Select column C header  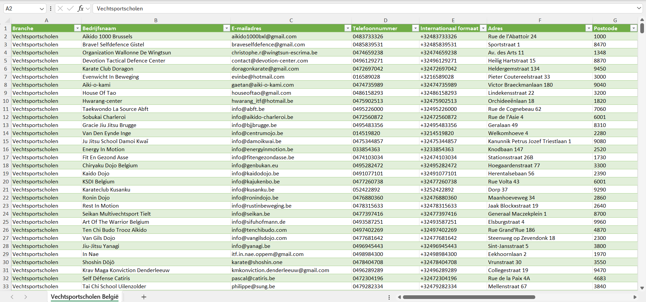point(291,20)
